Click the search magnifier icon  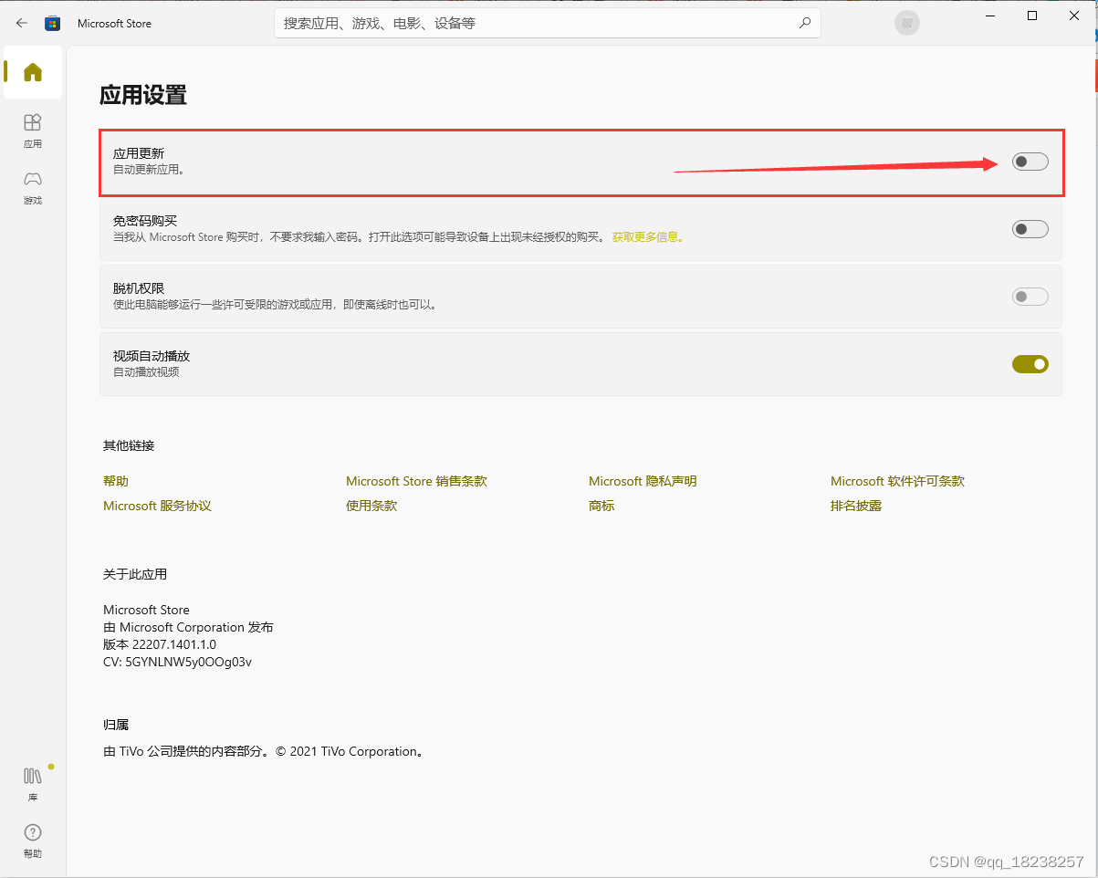804,24
